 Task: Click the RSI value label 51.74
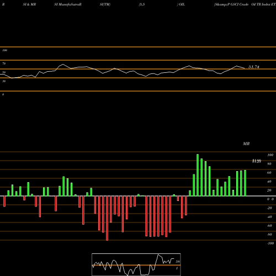click(254, 67)
